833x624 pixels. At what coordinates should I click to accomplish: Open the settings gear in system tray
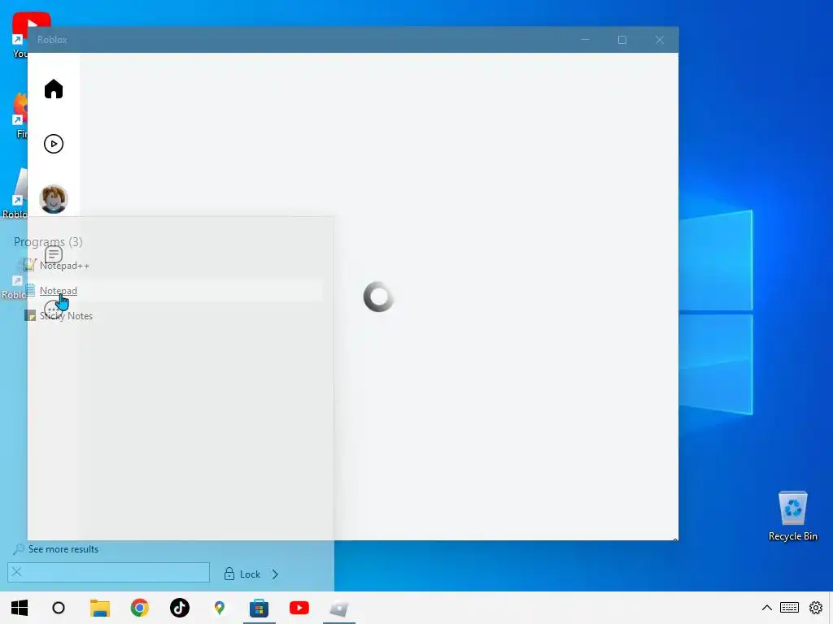coord(816,608)
